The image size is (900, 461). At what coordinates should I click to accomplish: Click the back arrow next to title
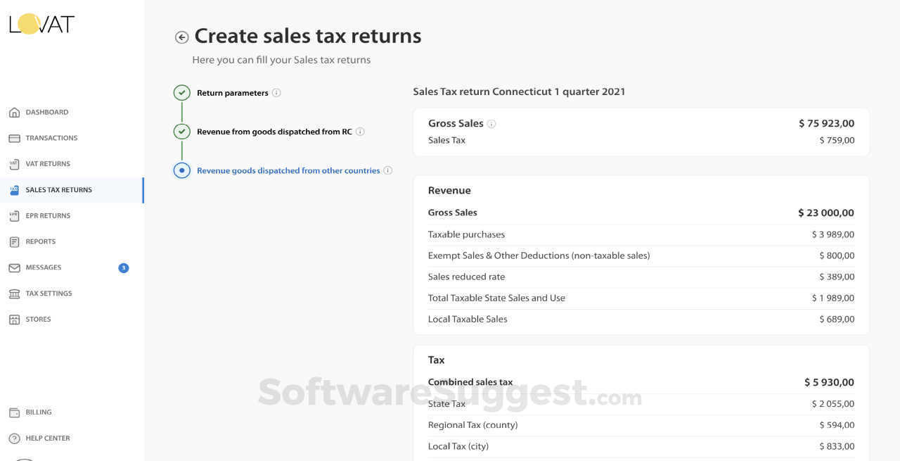[181, 37]
